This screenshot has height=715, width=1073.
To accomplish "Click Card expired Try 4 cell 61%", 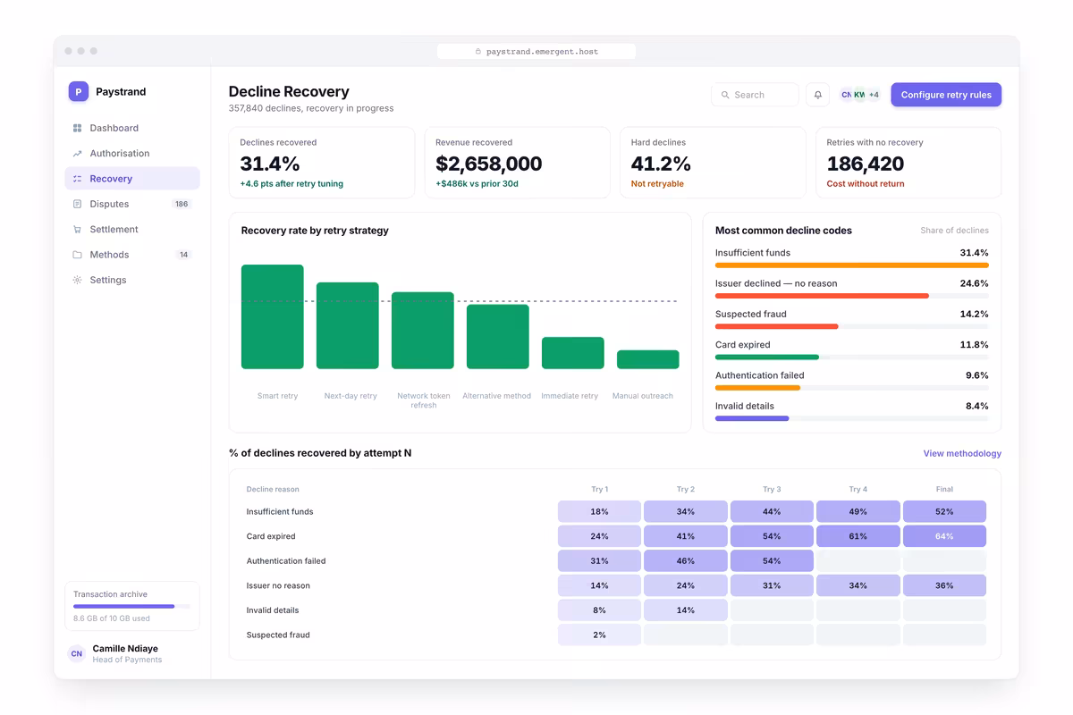I will click(x=858, y=536).
